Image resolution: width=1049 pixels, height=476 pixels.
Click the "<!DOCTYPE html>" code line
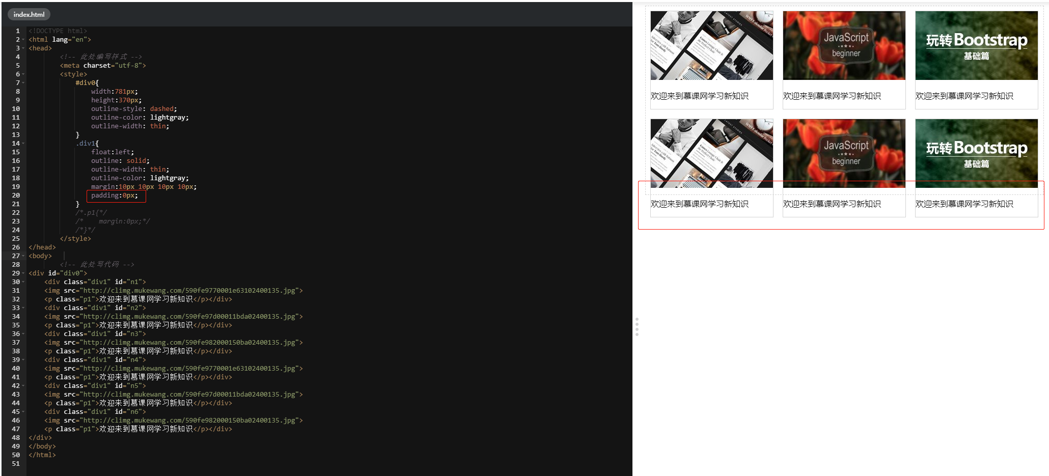coord(58,31)
